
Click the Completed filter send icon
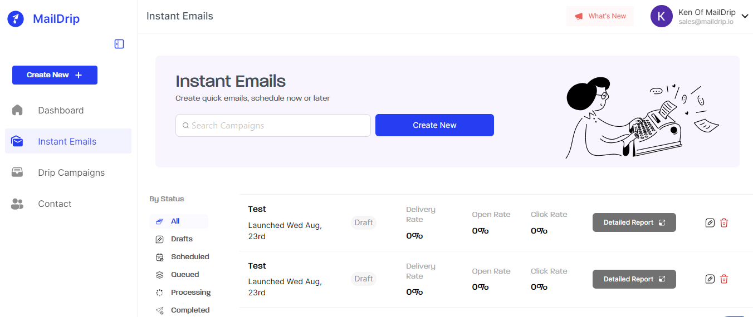coord(160,310)
